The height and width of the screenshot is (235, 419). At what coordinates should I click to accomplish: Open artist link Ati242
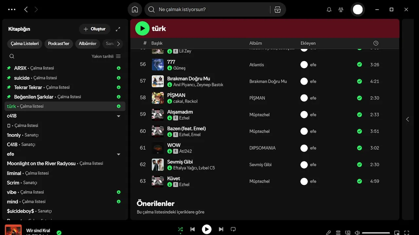click(186, 151)
